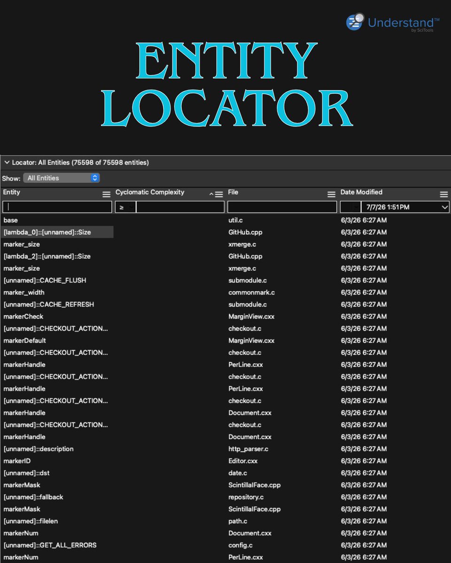Click the Editor.cxx file cell
The image size is (451, 563).
[x=243, y=461]
